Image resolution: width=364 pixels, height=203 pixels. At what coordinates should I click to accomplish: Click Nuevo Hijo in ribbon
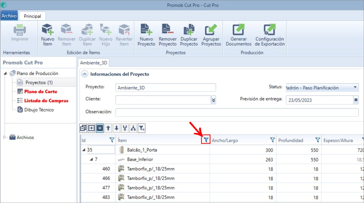coord(106,35)
